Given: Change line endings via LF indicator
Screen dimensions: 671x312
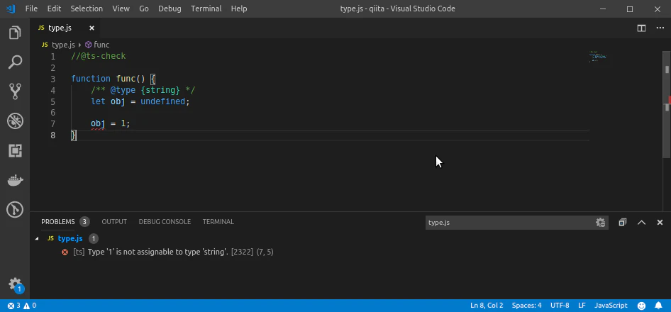Looking at the screenshot, I should (x=582, y=306).
